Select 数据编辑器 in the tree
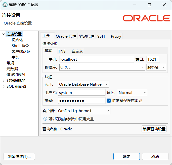This screenshot has width=172, height=165. coord(16,81)
